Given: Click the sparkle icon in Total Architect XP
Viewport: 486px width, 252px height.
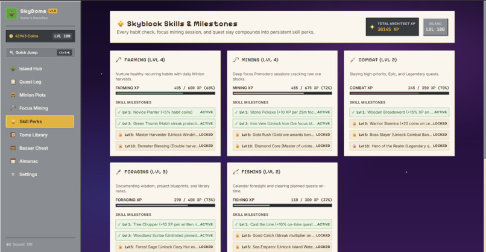Looking at the screenshot, I should point(372,27).
